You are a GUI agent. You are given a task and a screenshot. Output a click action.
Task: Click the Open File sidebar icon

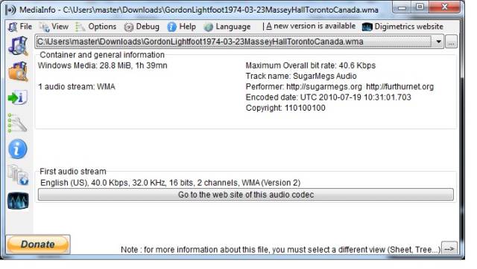[x=18, y=46]
